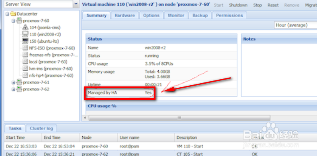Select local (proxmox-7-60) storage
Image resolution: width=317 pixels, height=156 pixels.
point(48,62)
